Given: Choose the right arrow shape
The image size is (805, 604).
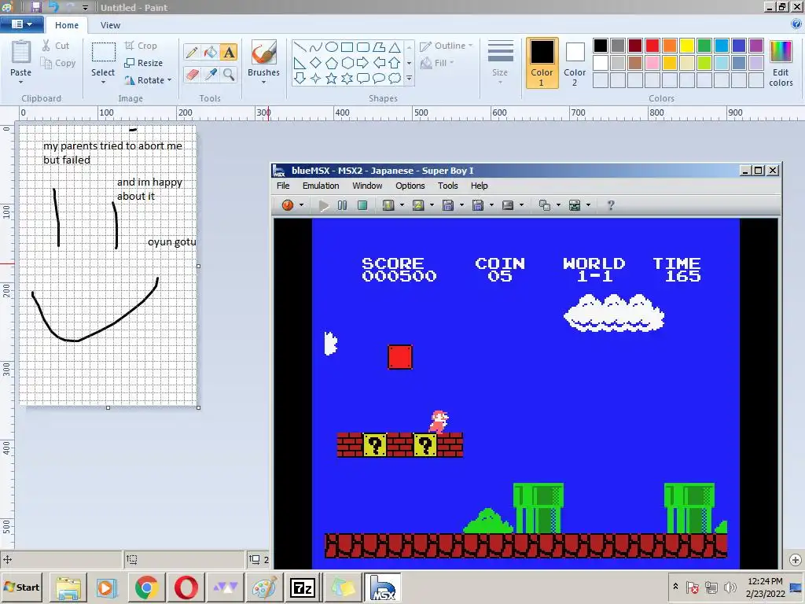Looking at the screenshot, I should [x=363, y=63].
